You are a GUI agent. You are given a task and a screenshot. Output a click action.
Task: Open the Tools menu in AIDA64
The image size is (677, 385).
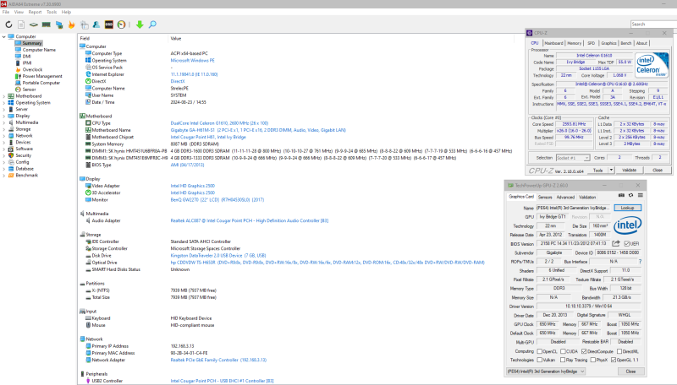tap(52, 12)
